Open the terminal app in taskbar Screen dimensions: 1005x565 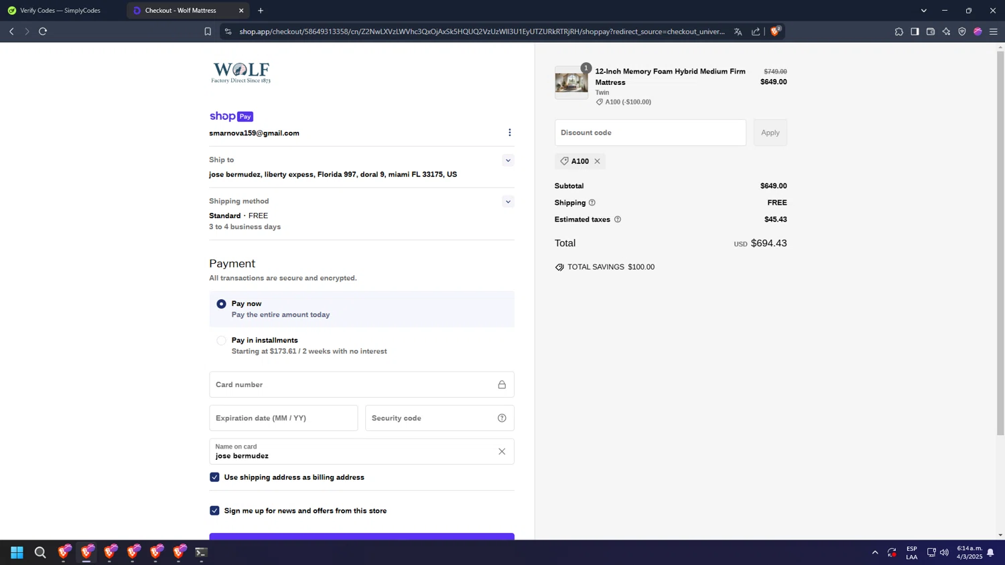click(x=201, y=553)
